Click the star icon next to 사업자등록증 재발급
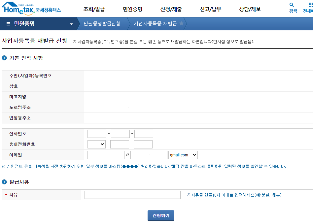This screenshot has height=224, width=313. 182,24
